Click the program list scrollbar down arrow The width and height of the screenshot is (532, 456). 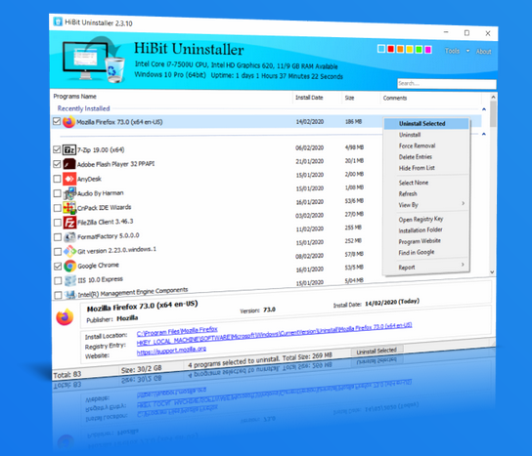point(492,272)
